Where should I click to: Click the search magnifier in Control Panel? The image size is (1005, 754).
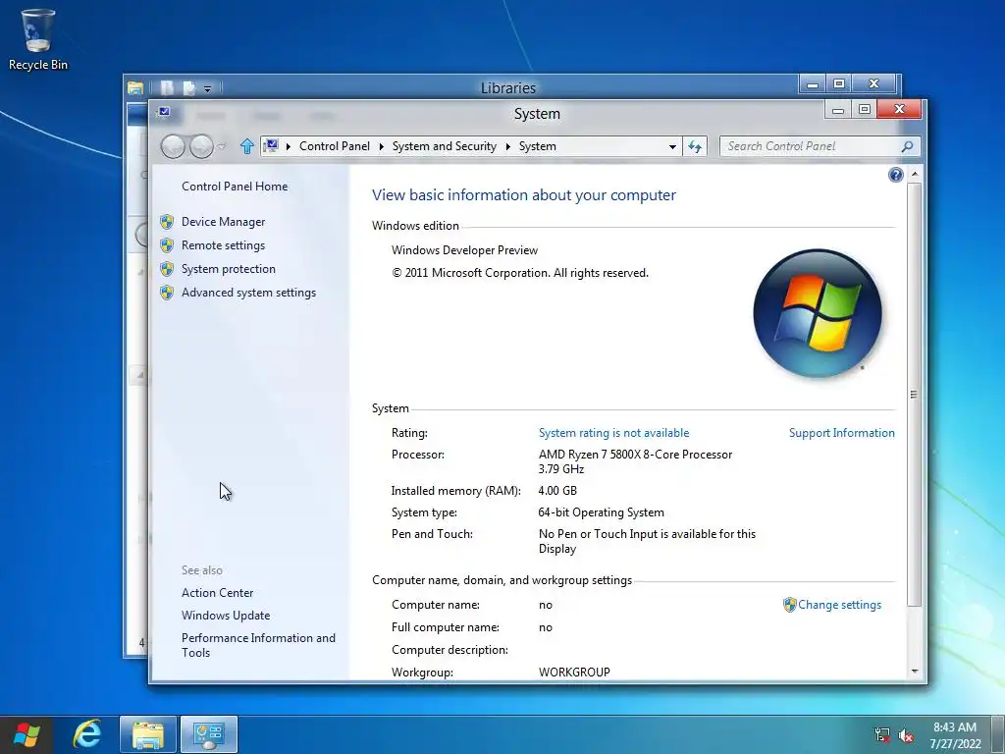907,147
